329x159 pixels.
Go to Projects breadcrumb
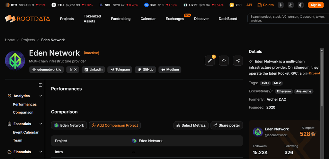pyautogui.click(x=28, y=40)
